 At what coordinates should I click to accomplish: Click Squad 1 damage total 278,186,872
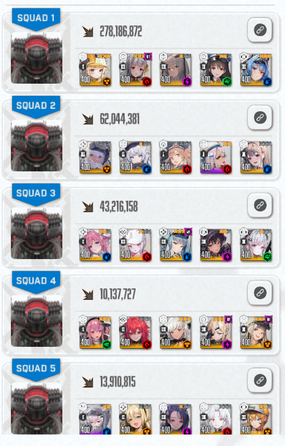(121, 32)
